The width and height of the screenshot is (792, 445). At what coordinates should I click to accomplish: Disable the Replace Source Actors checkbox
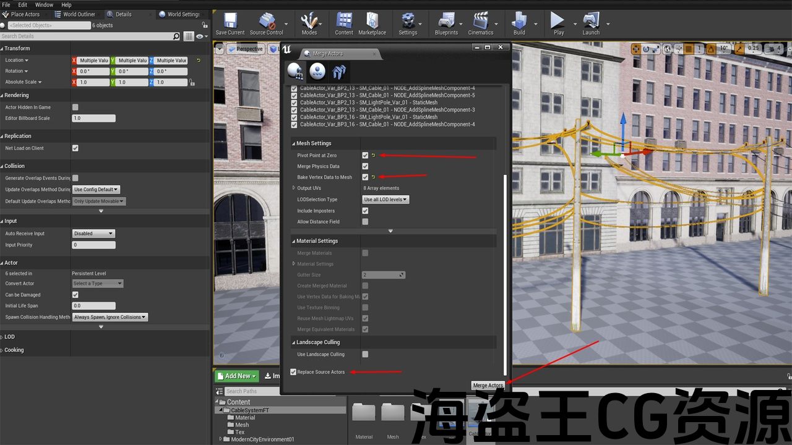[293, 372]
